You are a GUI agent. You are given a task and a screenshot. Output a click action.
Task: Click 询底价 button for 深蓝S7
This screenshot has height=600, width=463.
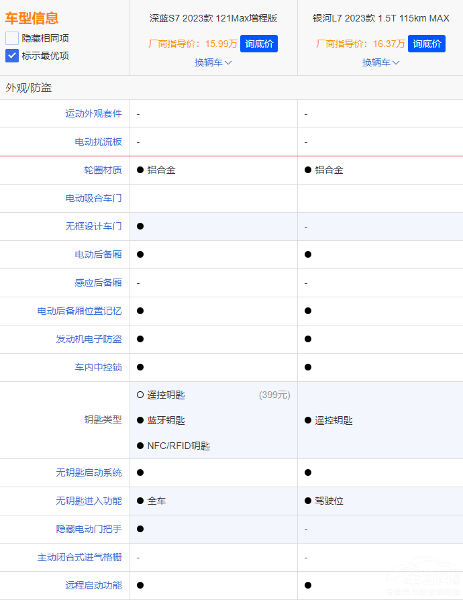pyautogui.click(x=258, y=44)
